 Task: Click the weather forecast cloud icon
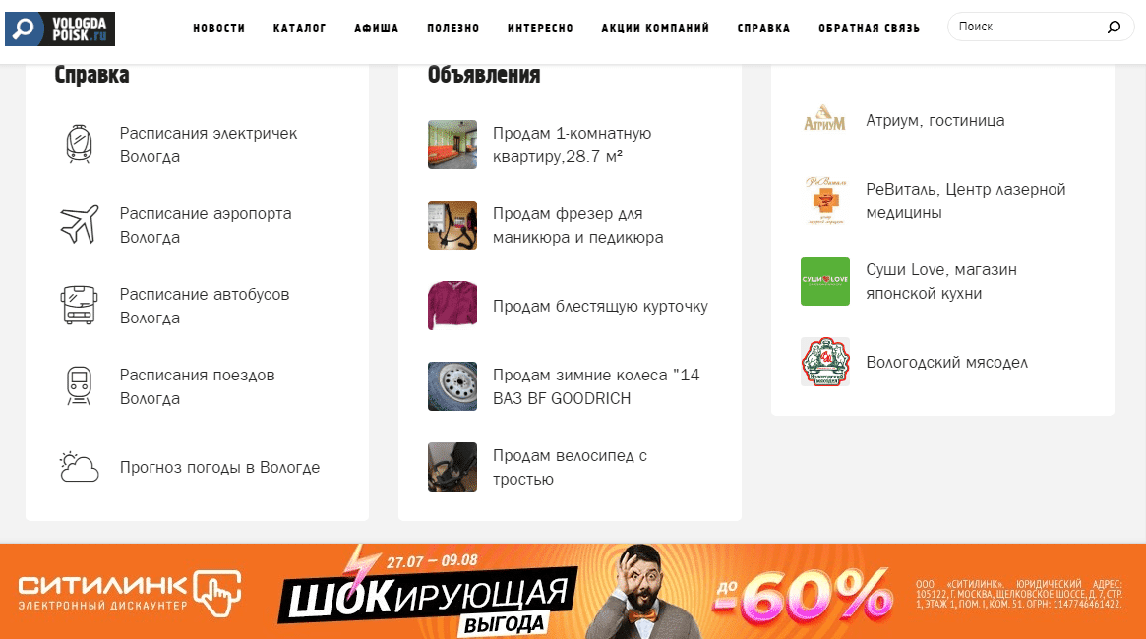point(79,467)
